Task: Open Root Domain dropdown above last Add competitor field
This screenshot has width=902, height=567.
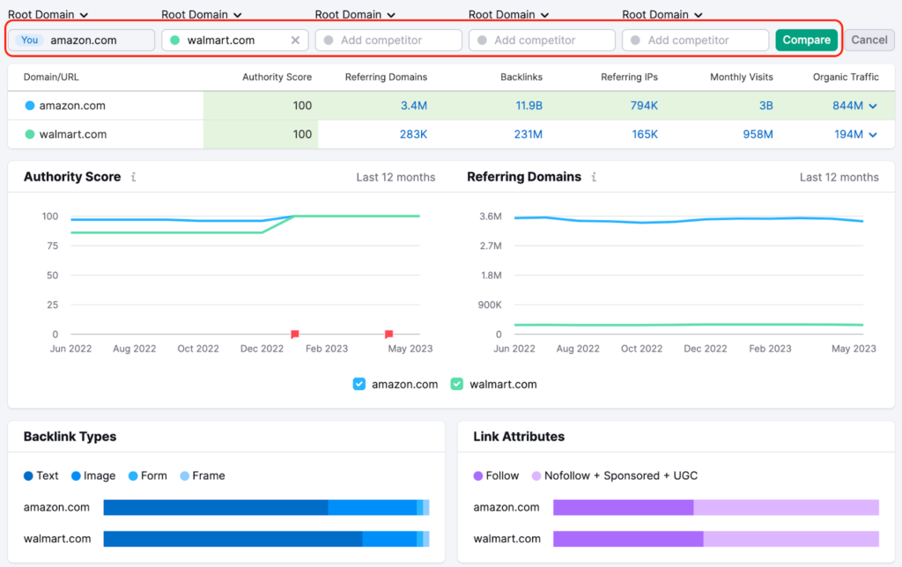Action: (662, 14)
